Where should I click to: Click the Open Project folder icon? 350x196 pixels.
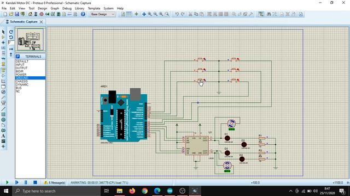(x=11, y=14)
